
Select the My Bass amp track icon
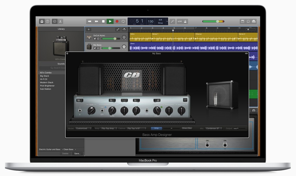tap(89, 47)
